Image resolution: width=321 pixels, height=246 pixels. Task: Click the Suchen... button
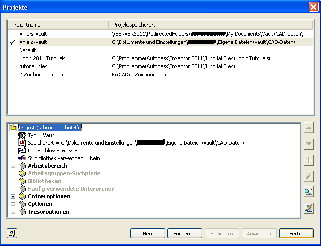185,234
